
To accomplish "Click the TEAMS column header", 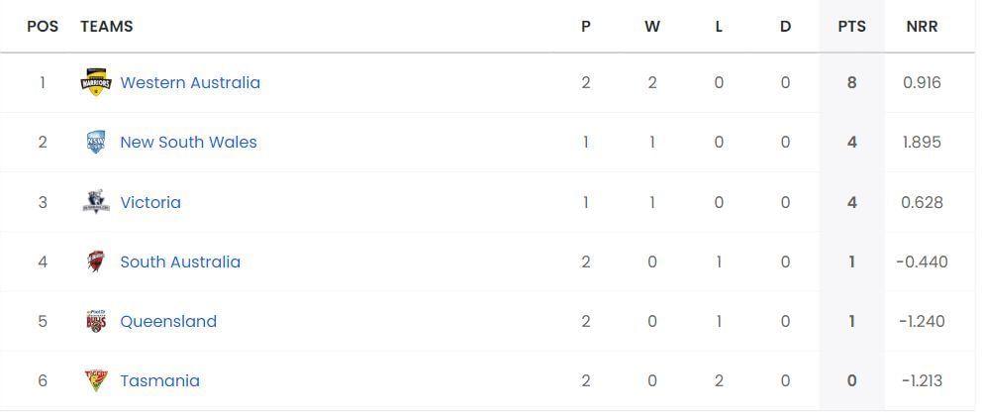I will 107,27.
